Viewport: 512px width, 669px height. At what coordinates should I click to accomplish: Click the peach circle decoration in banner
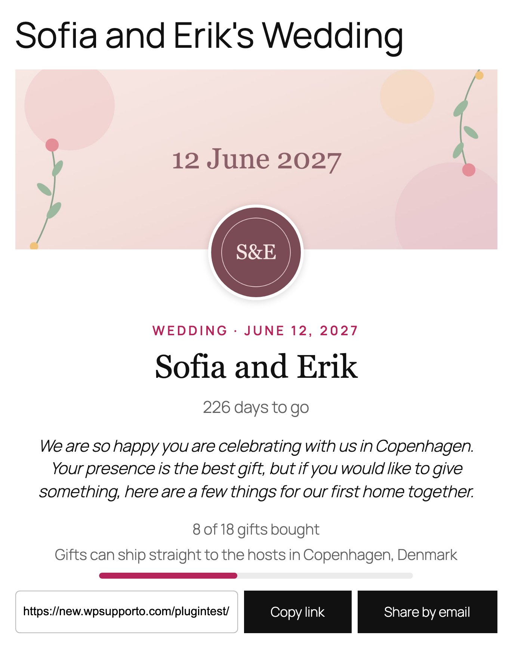(407, 96)
